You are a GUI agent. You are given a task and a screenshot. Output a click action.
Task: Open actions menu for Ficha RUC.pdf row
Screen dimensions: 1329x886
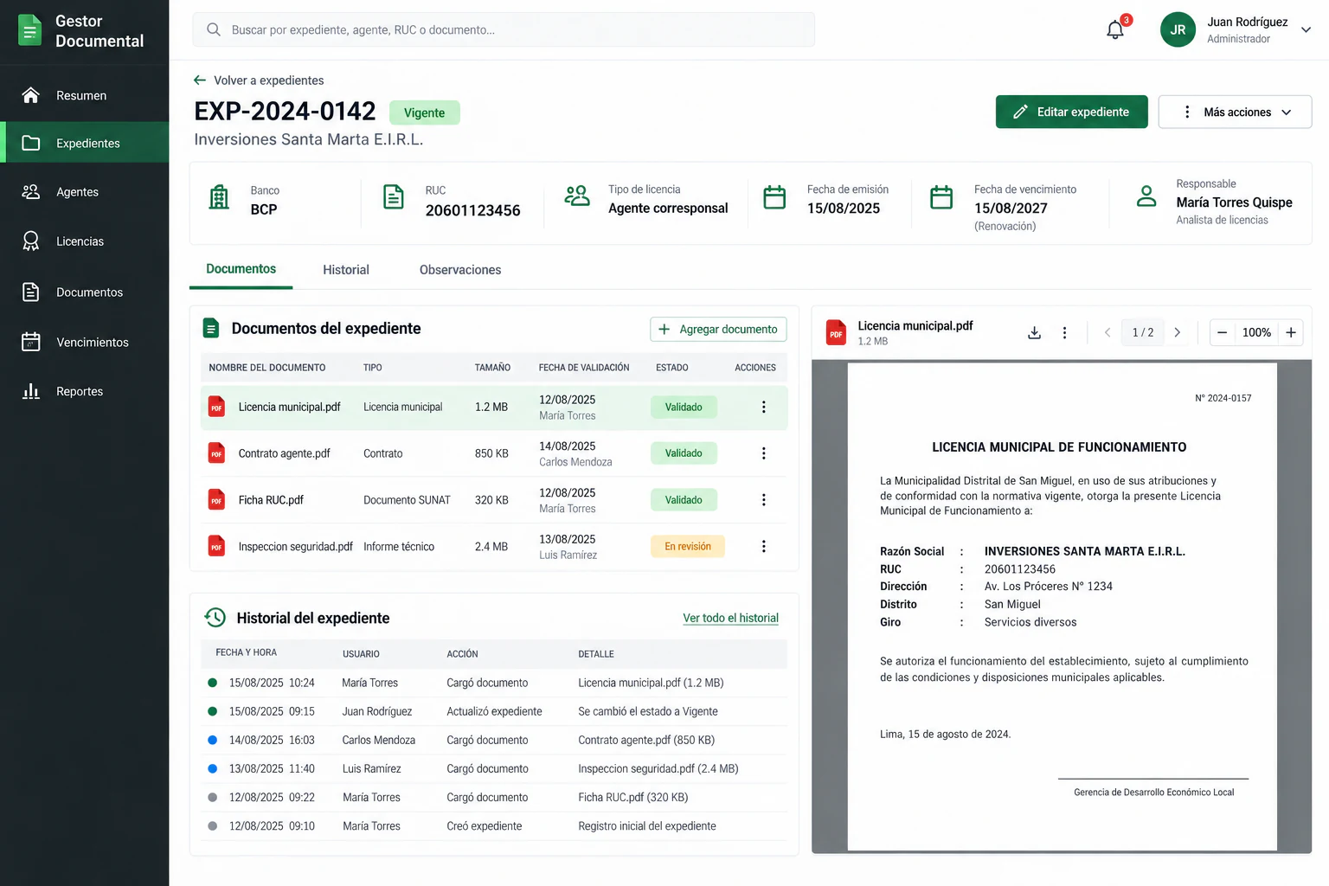(763, 500)
